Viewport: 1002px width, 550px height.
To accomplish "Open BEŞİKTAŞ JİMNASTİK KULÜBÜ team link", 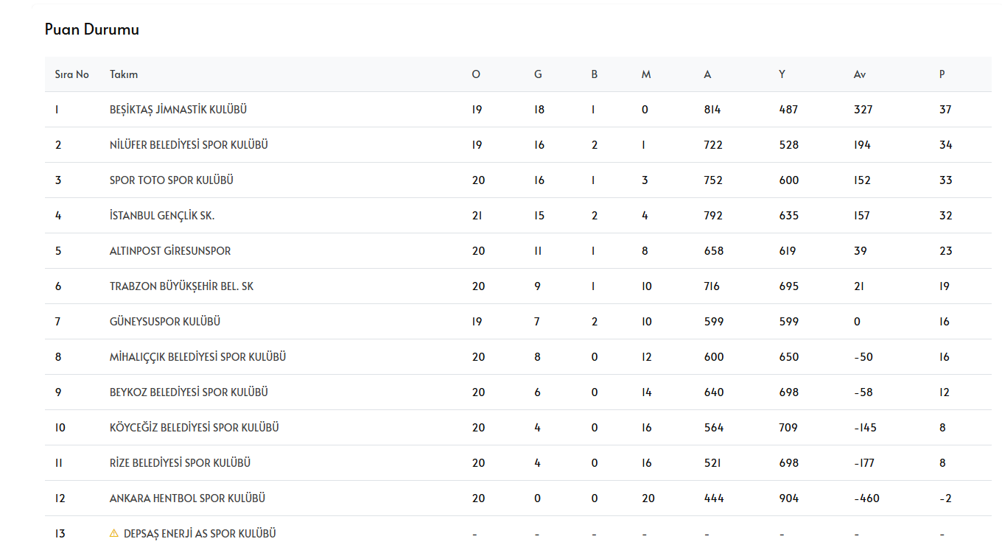I will coord(178,110).
